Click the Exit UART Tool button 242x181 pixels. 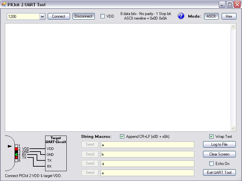219,173
